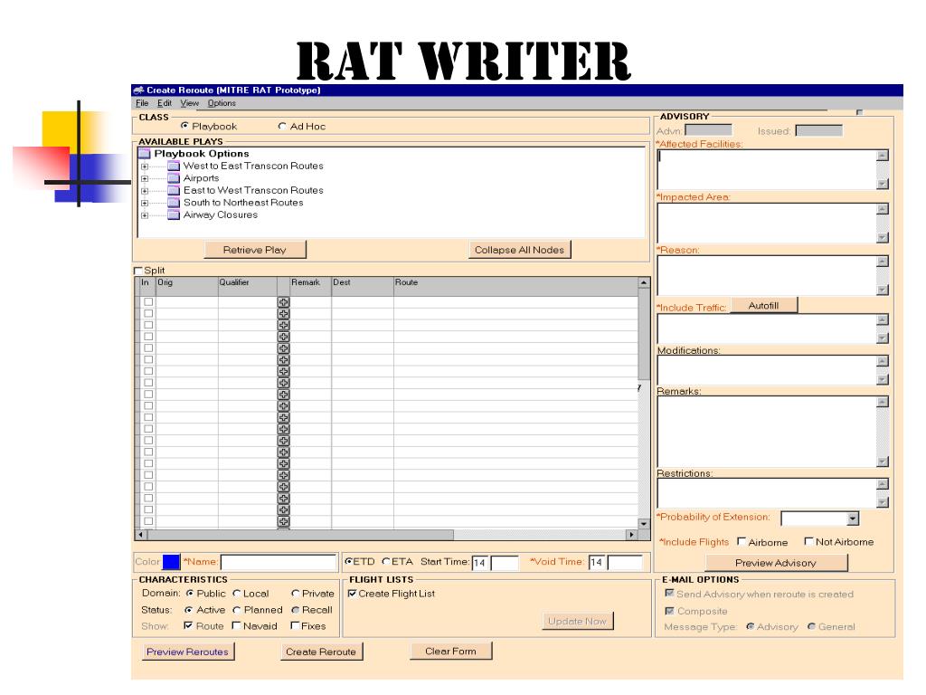The height and width of the screenshot is (695, 926).
Task: Open the Edit menu
Action: [x=165, y=103]
